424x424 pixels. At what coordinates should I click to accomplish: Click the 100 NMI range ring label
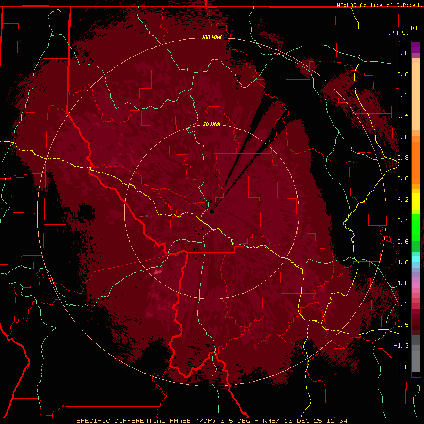(212, 37)
